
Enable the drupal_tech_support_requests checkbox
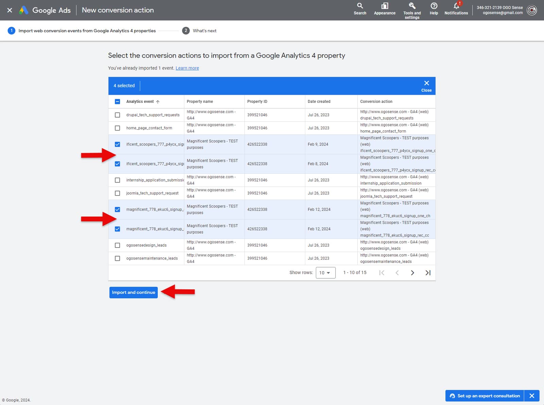click(x=118, y=115)
